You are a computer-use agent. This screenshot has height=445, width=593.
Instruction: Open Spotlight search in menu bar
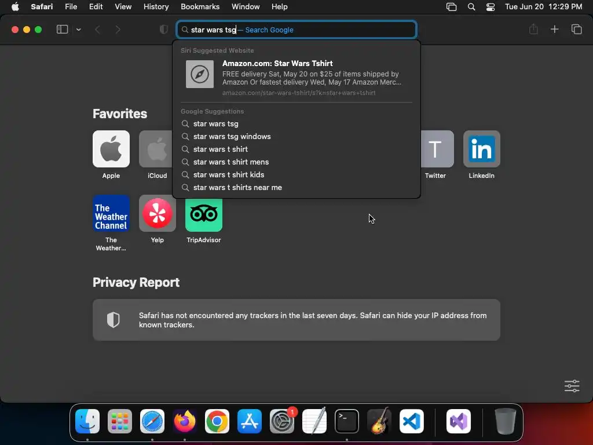pos(471,7)
